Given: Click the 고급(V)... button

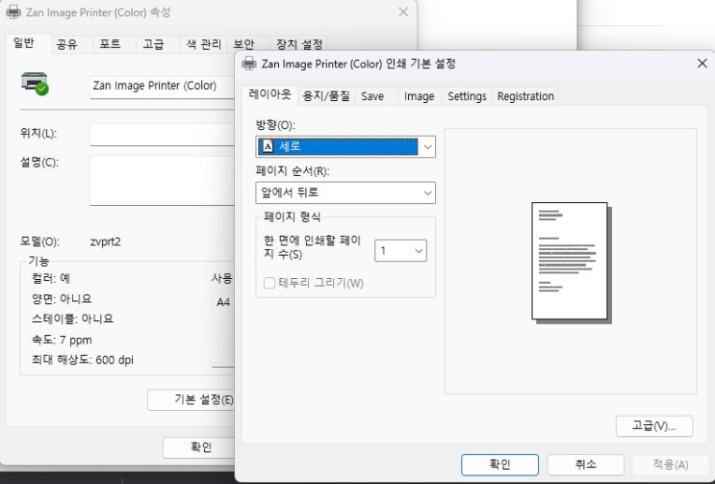Looking at the screenshot, I should pyautogui.click(x=653, y=425).
